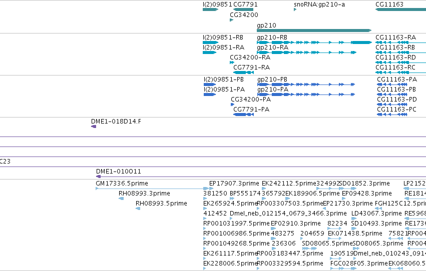This screenshot has width=426, height=271.
Task: Select the RP001049268.5prime EST
Action: coord(205,249)
